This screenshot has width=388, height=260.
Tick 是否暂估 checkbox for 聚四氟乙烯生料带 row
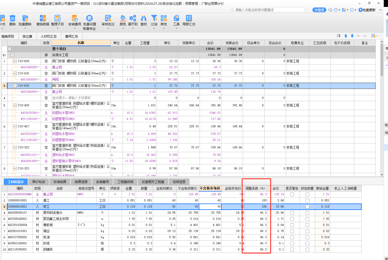292,219
